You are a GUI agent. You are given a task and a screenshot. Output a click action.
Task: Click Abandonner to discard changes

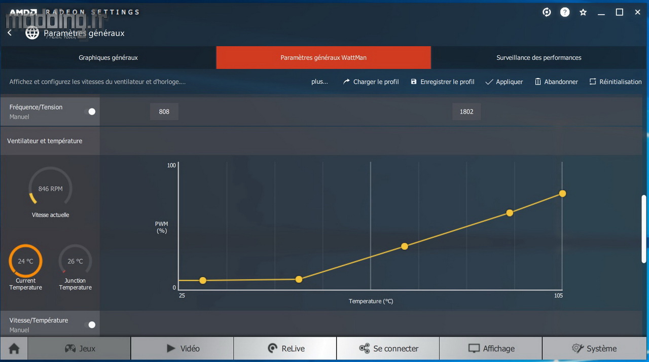tap(556, 82)
